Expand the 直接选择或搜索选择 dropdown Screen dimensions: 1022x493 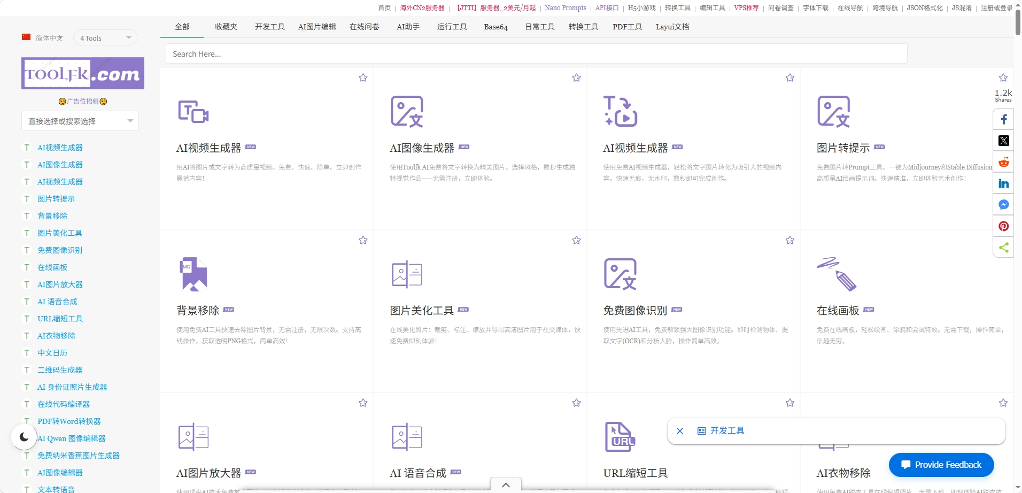80,121
